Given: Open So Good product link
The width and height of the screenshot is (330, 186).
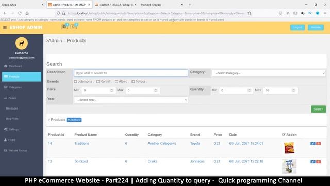Looking at the screenshot, I should click(81, 161).
